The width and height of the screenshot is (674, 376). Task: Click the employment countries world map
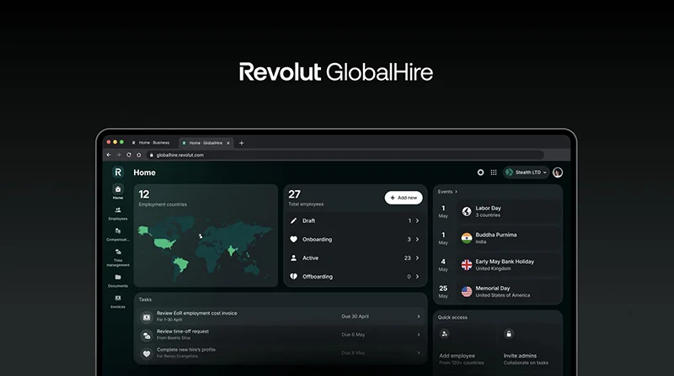pos(206,248)
